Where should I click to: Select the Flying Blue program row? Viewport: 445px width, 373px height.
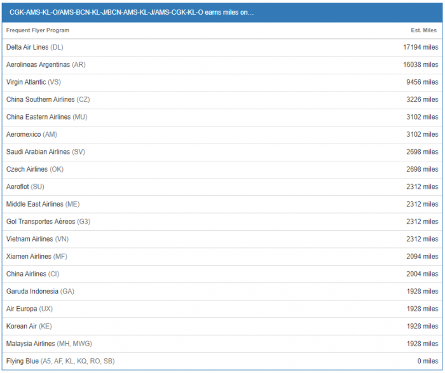pos(222,362)
